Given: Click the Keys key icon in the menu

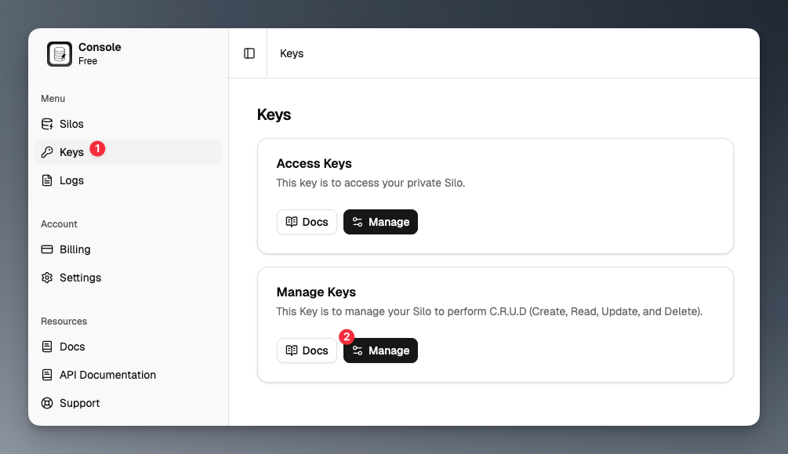Looking at the screenshot, I should pos(48,152).
